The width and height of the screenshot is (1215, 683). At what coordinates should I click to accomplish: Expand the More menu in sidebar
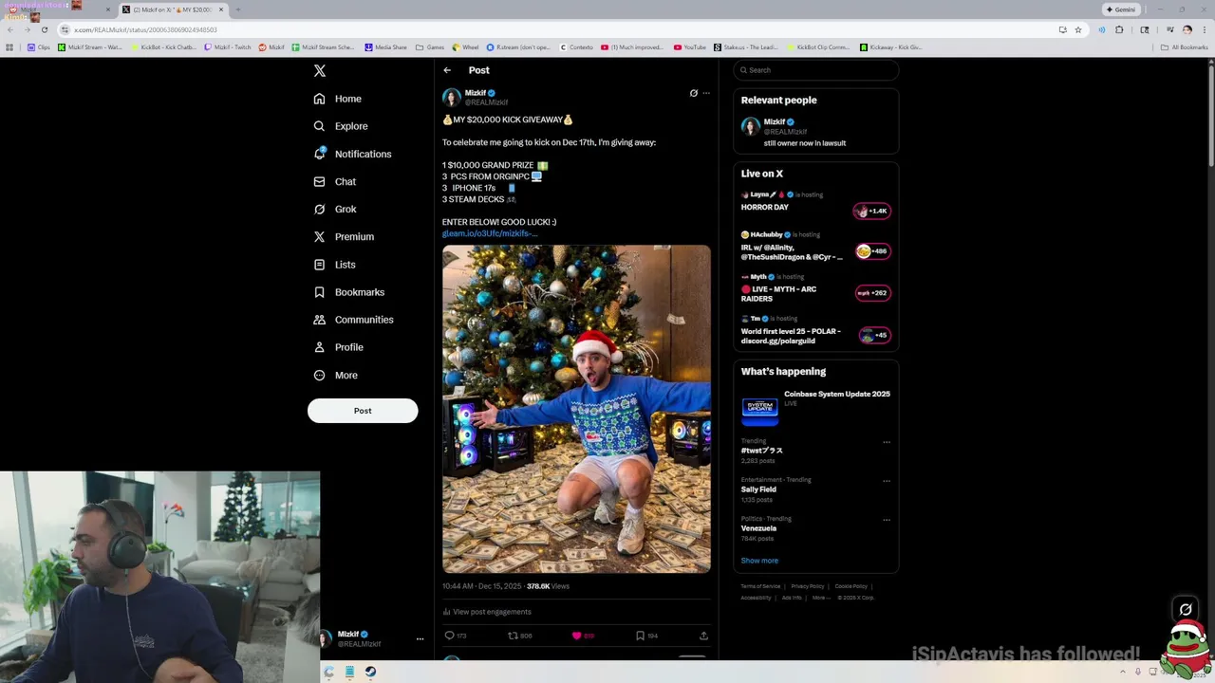tap(335, 375)
